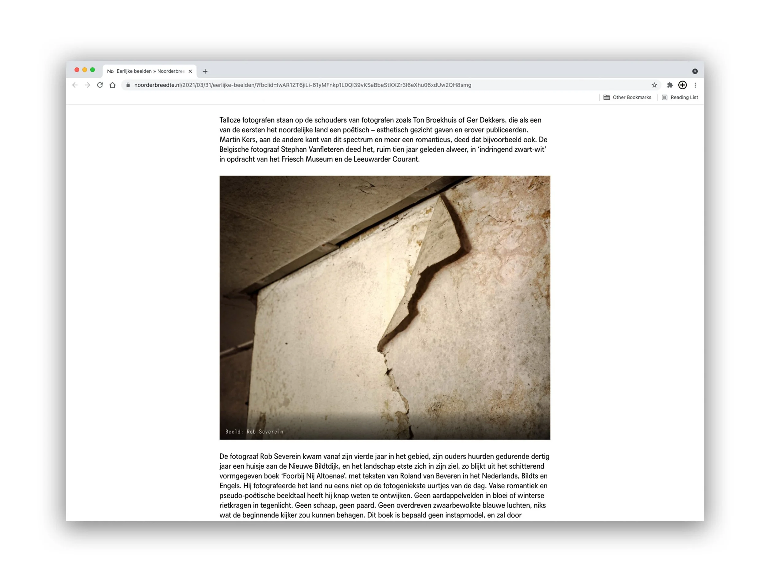View site info via lock icon

(128, 85)
